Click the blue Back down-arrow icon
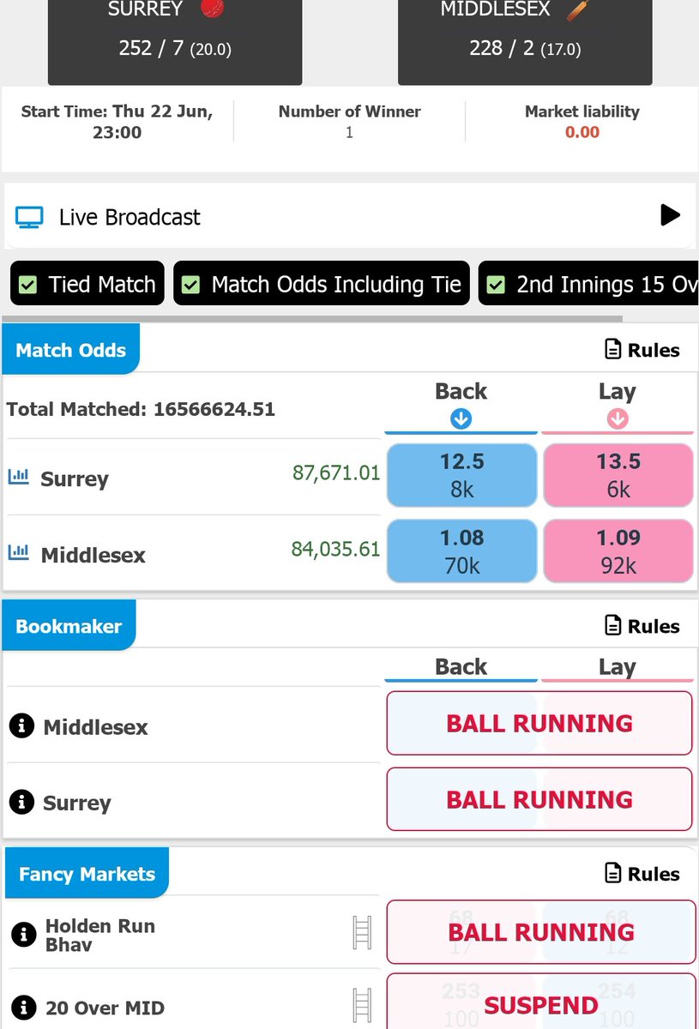The image size is (699, 1029). 461,419
